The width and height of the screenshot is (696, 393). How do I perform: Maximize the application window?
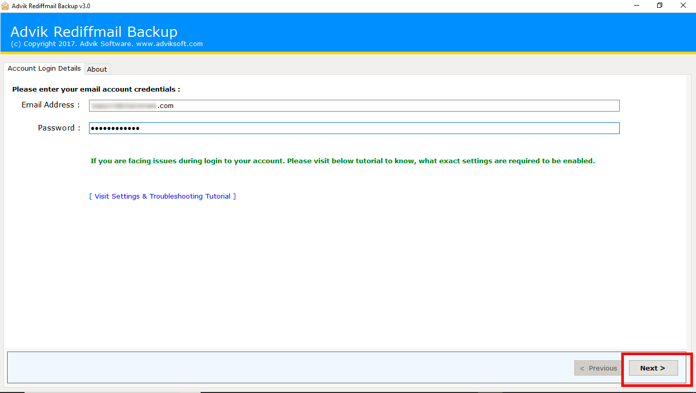[x=660, y=6]
